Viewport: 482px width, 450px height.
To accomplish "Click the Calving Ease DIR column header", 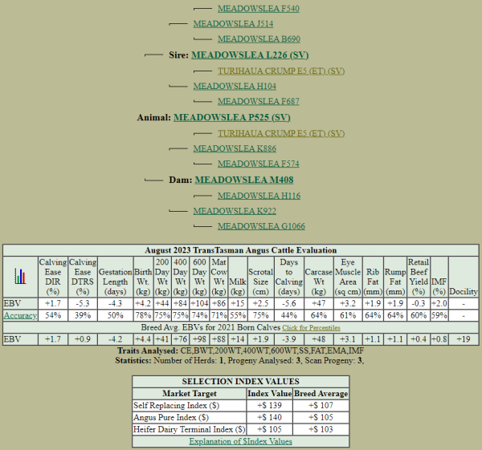I will point(53,277).
